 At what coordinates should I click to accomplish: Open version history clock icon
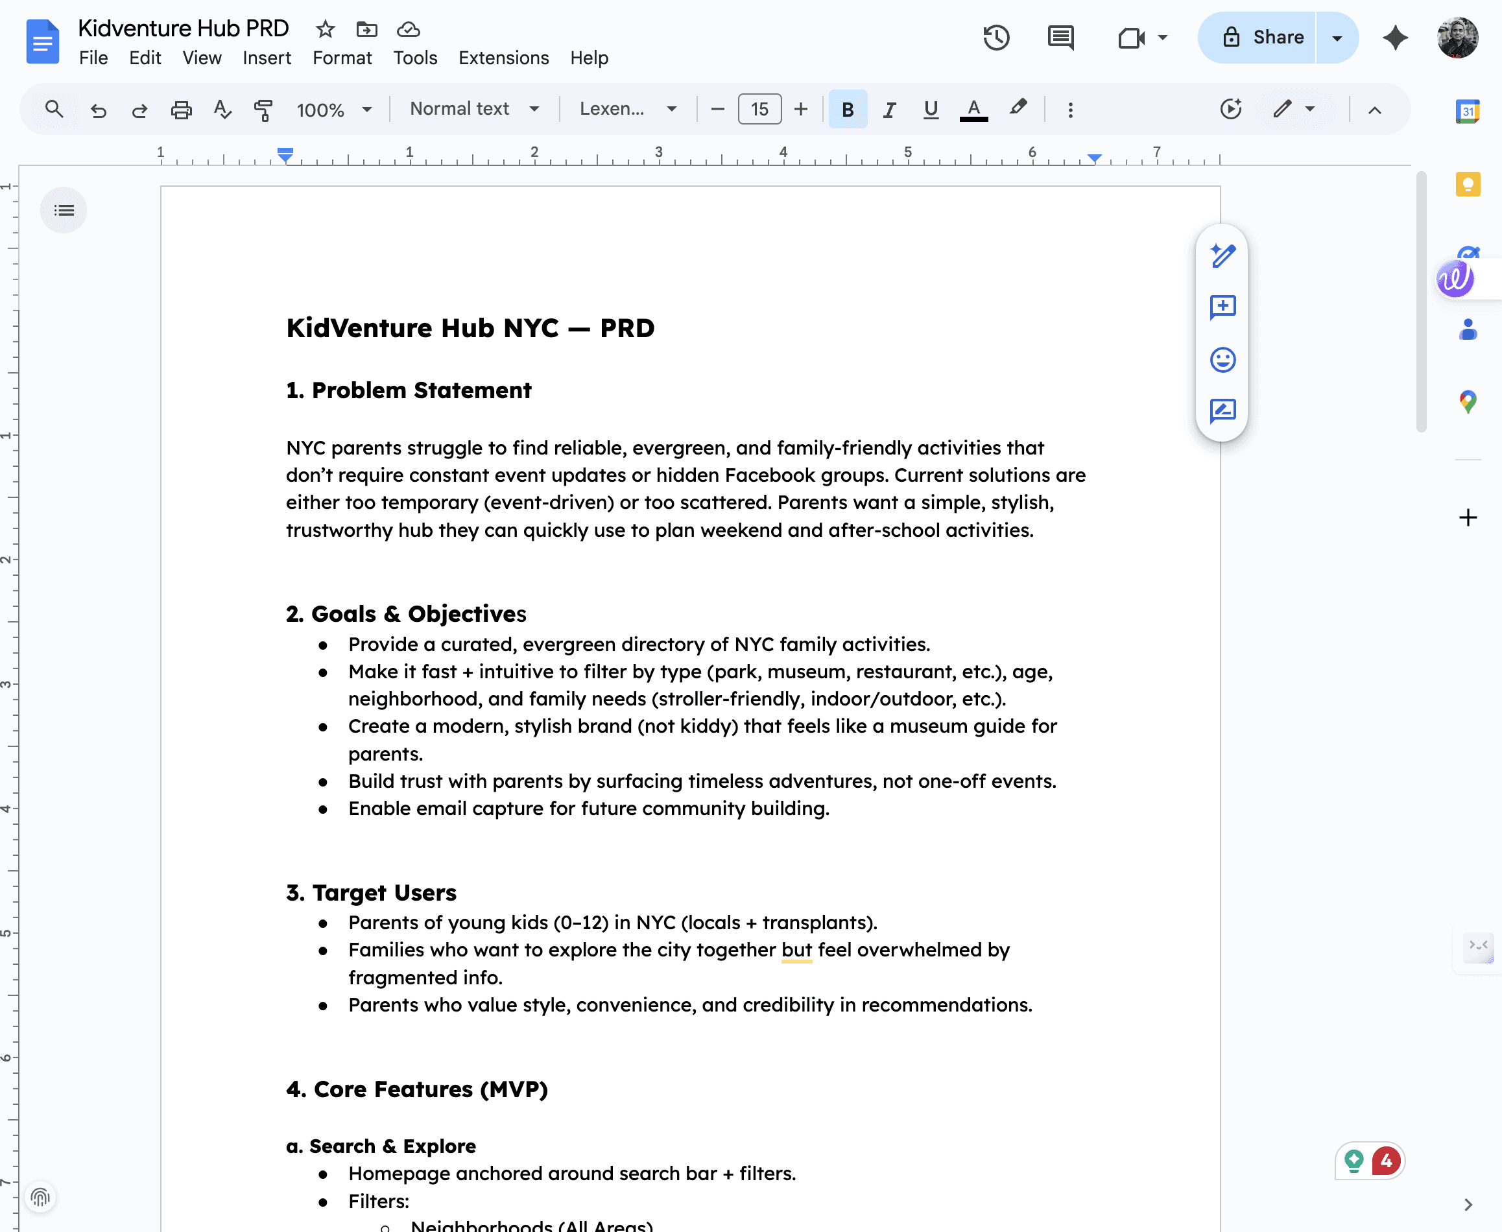pos(996,38)
